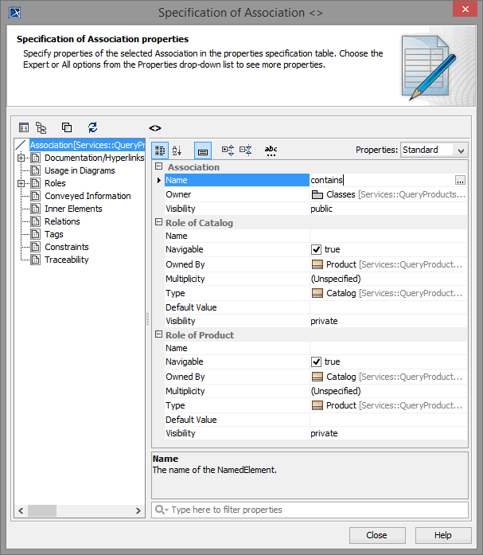Click the blue refresh arrows icon
Image resolution: width=483 pixels, height=555 pixels.
(x=92, y=127)
